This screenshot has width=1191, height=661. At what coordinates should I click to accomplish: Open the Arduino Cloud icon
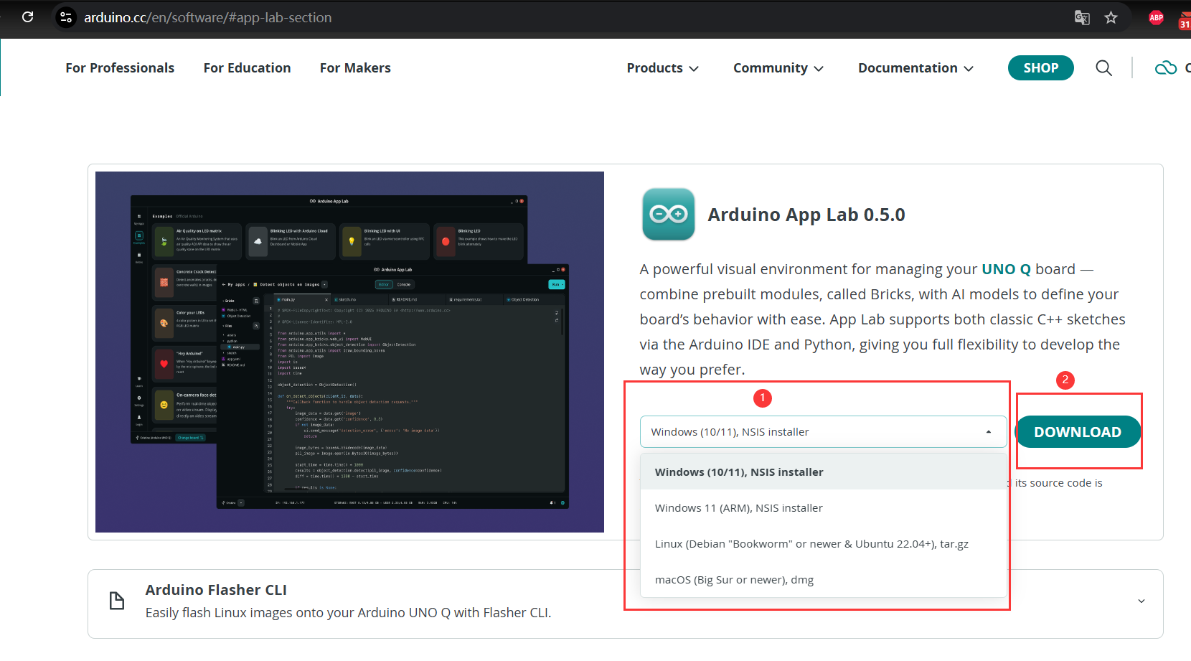(1166, 68)
